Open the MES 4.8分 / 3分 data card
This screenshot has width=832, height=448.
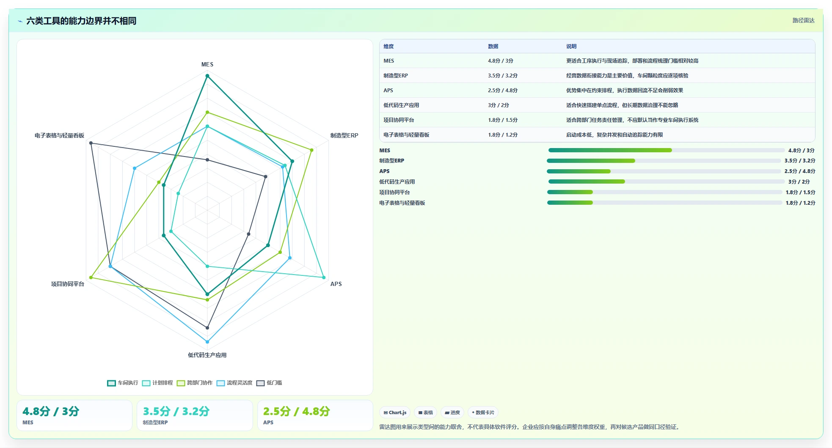[74, 415]
